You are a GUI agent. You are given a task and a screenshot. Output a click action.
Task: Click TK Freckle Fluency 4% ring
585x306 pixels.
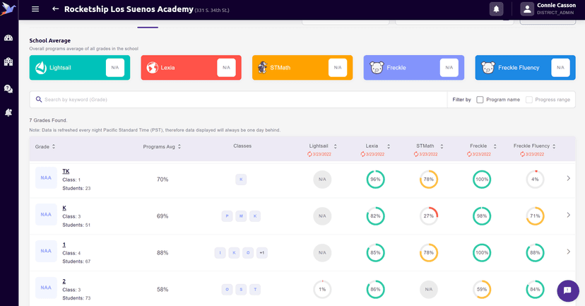coord(535,179)
